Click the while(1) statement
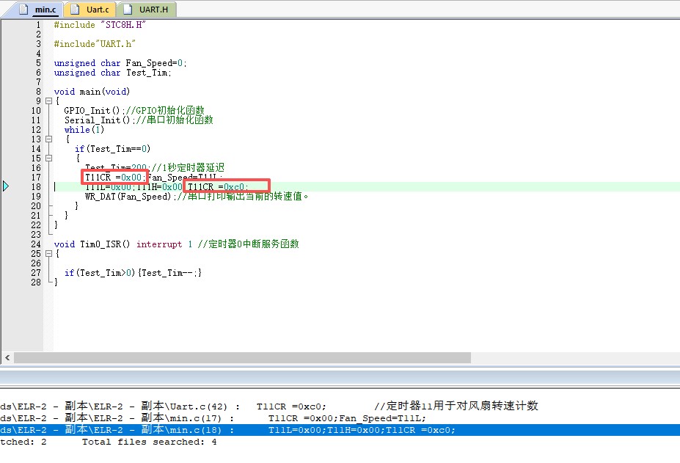680x463 pixels. 84,130
